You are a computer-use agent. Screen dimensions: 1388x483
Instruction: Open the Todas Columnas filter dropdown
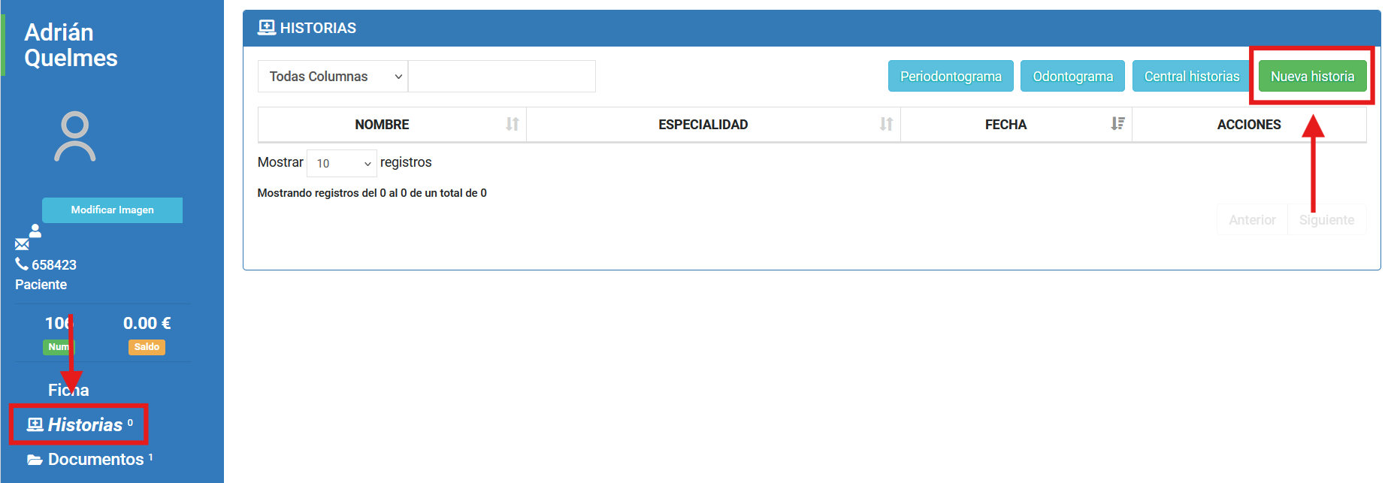point(333,77)
